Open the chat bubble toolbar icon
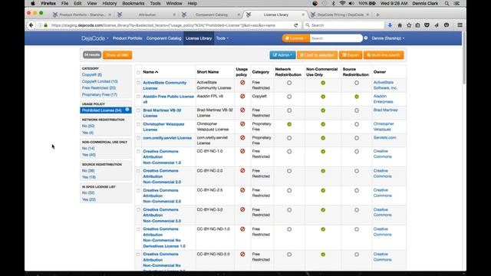 [447, 25]
